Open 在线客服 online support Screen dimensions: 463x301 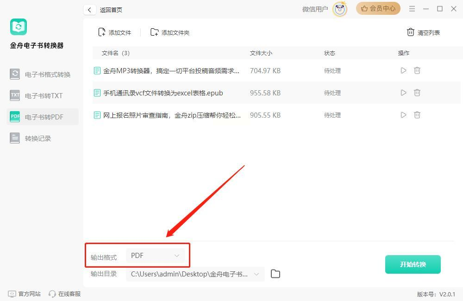click(x=64, y=294)
